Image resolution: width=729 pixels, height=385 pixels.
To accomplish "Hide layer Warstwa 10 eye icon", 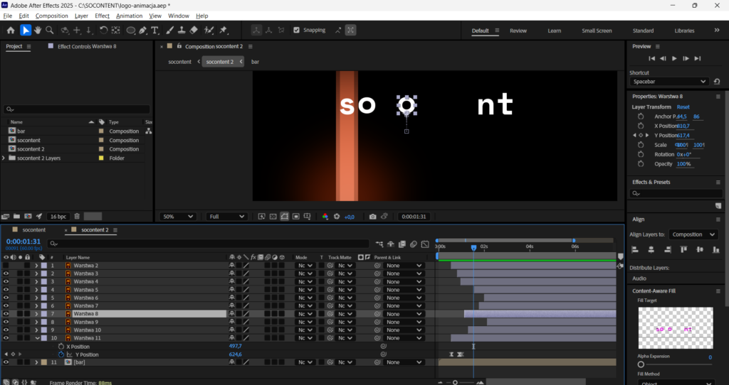I will point(6,330).
